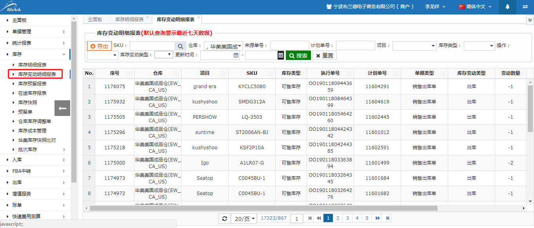Expand the 单据管理 sidebar section

[35, 32]
